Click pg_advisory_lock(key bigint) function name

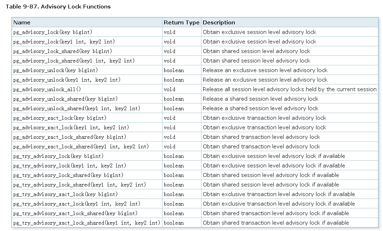[53, 32]
